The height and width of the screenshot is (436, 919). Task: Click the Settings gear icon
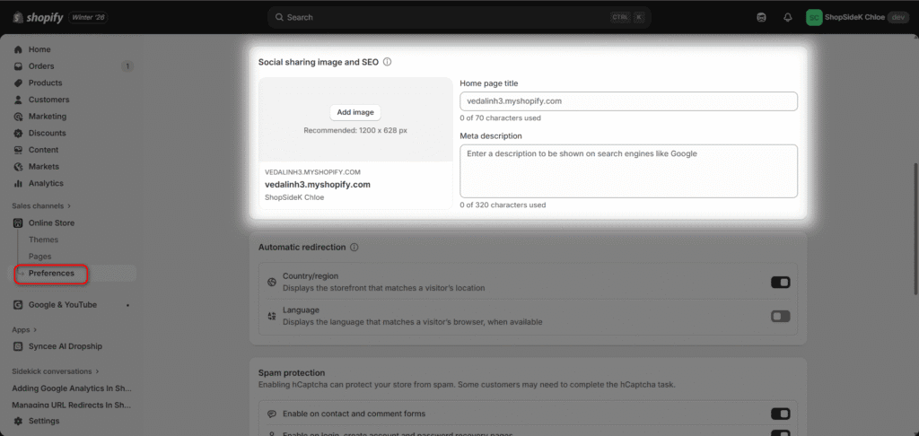(x=18, y=421)
